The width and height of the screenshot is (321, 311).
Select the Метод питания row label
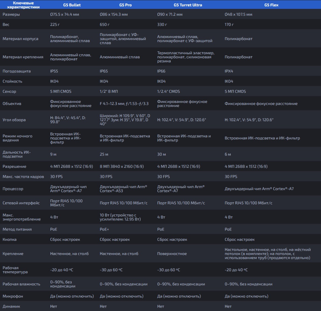(x=17, y=229)
